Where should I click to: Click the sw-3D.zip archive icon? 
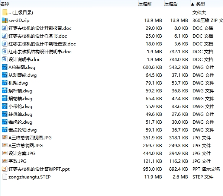pos(5,20)
